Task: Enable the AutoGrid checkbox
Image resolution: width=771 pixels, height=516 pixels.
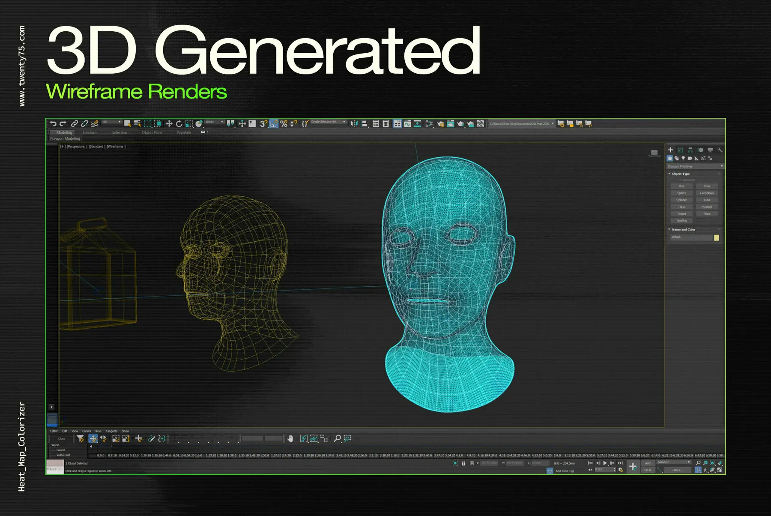Action: [x=681, y=180]
